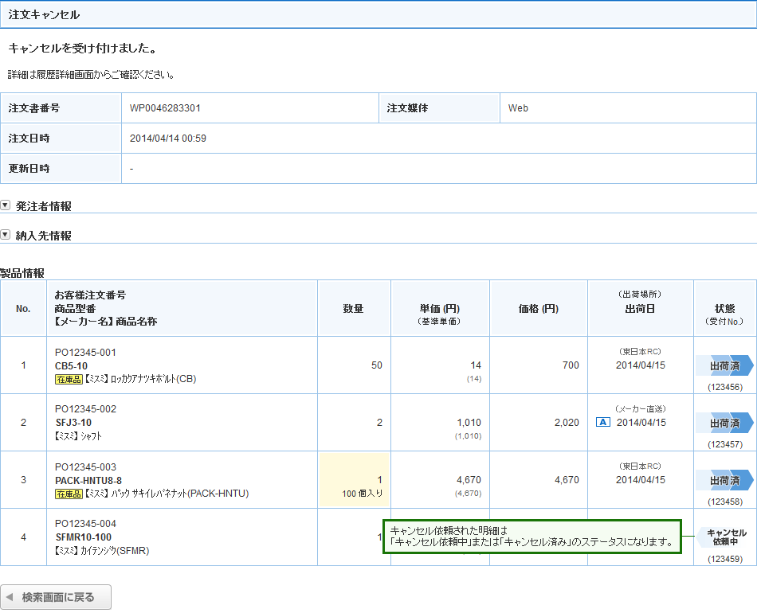Click the blue A icon beside the SFJ3-10 ship date
The image size is (757, 613).
tap(603, 423)
